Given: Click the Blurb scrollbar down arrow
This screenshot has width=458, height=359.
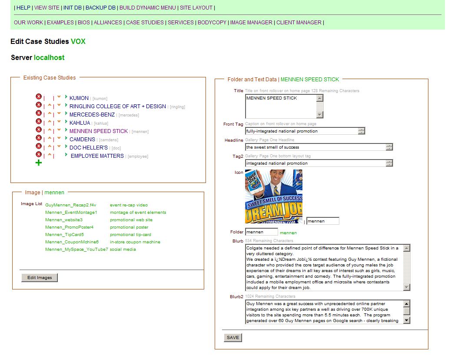Looking at the screenshot, I should click(407, 287).
